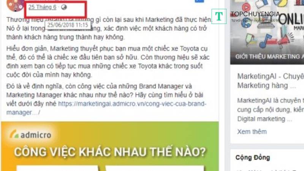Click the public globe privacy icon
The width and height of the screenshot is (304, 171).
click(x=64, y=7)
